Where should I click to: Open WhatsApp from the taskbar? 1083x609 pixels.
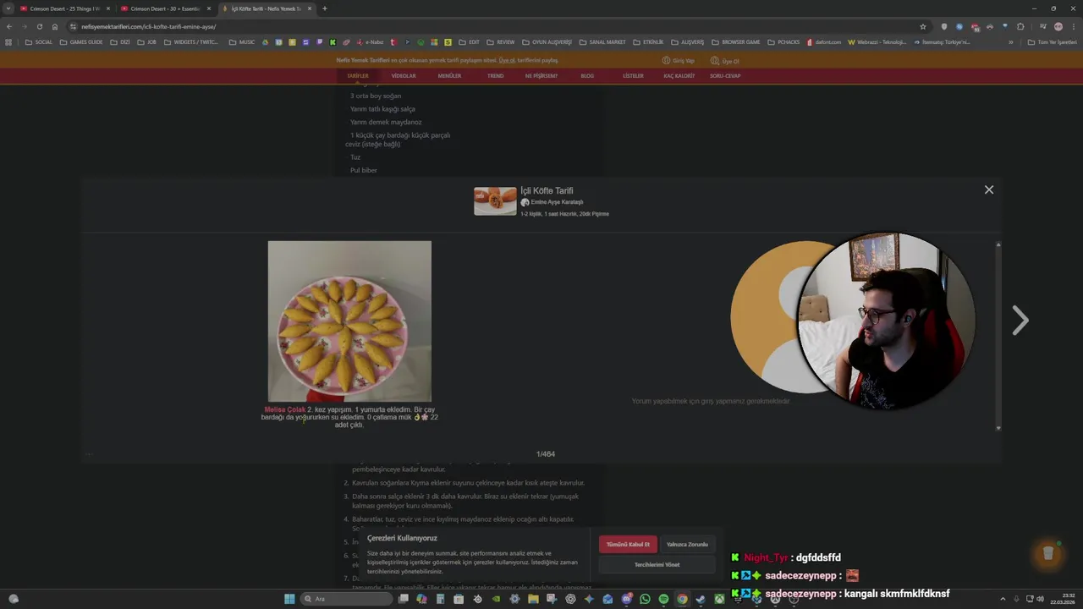click(645, 599)
